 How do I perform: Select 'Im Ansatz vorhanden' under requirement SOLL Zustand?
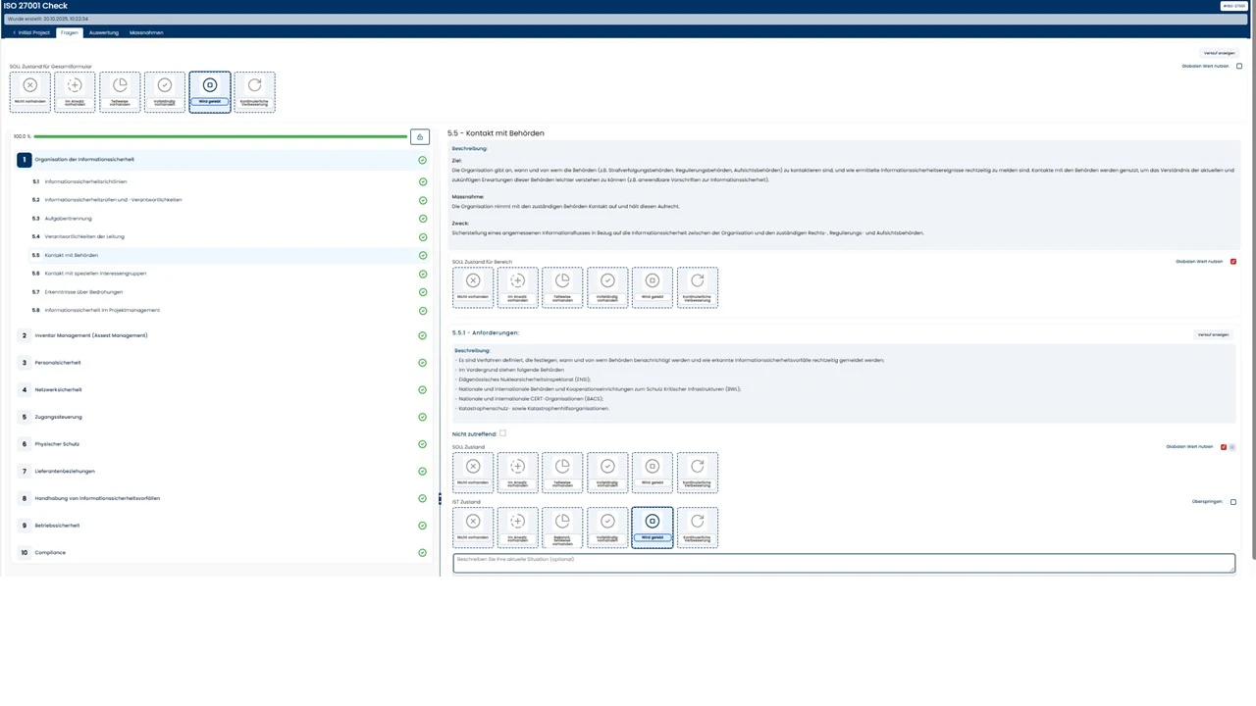tap(517, 472)
